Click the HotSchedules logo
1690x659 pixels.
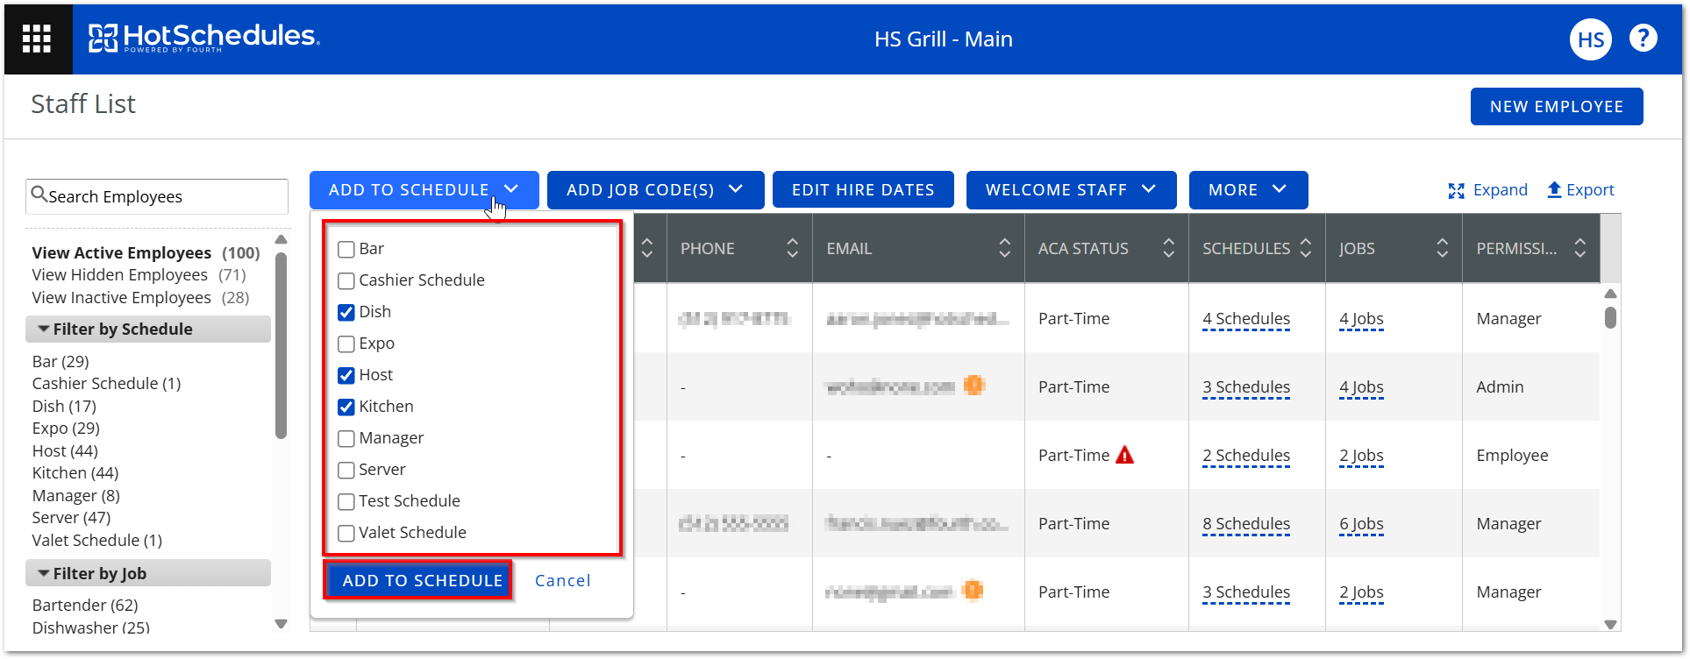click(203, 38)
